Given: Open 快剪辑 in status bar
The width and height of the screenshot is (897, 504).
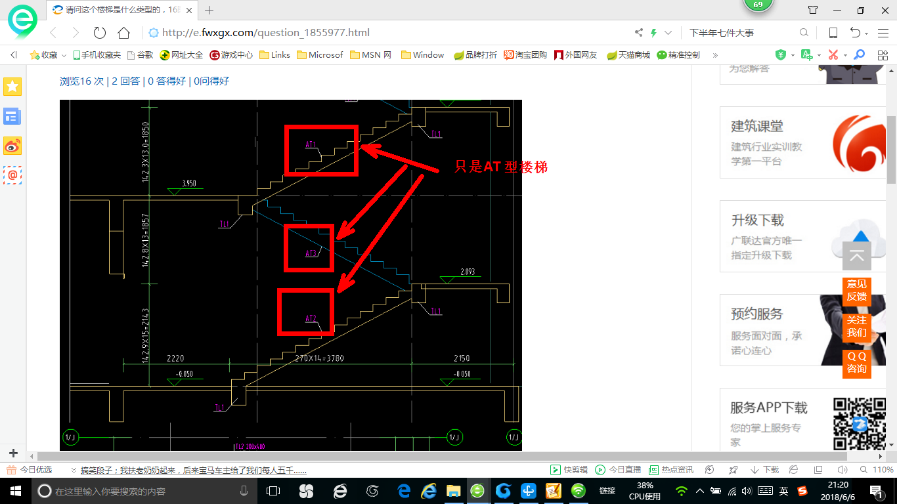Looking at the screenshot, I should coord(569,470).
